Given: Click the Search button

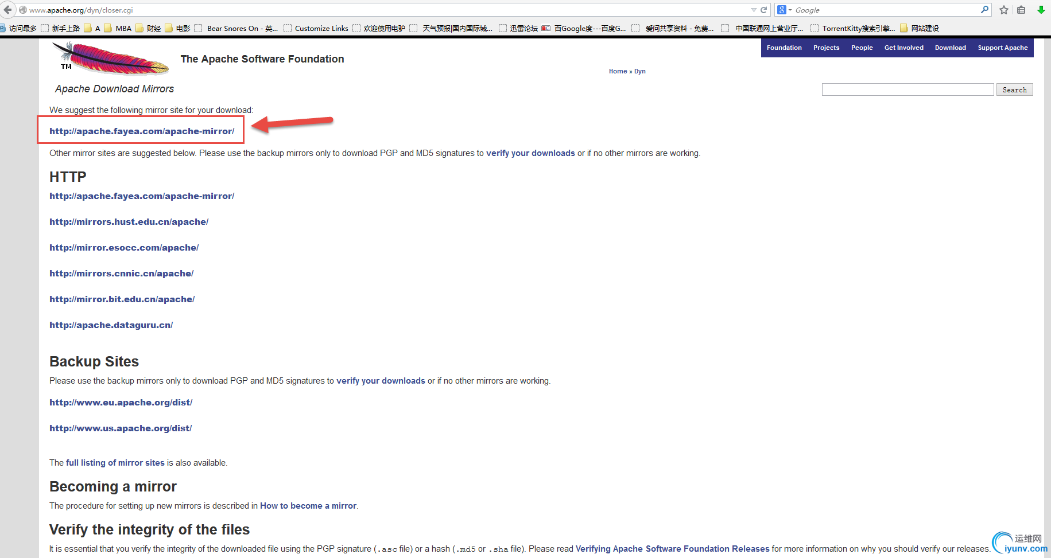Looking at the screenshot, I should 1014,89.
